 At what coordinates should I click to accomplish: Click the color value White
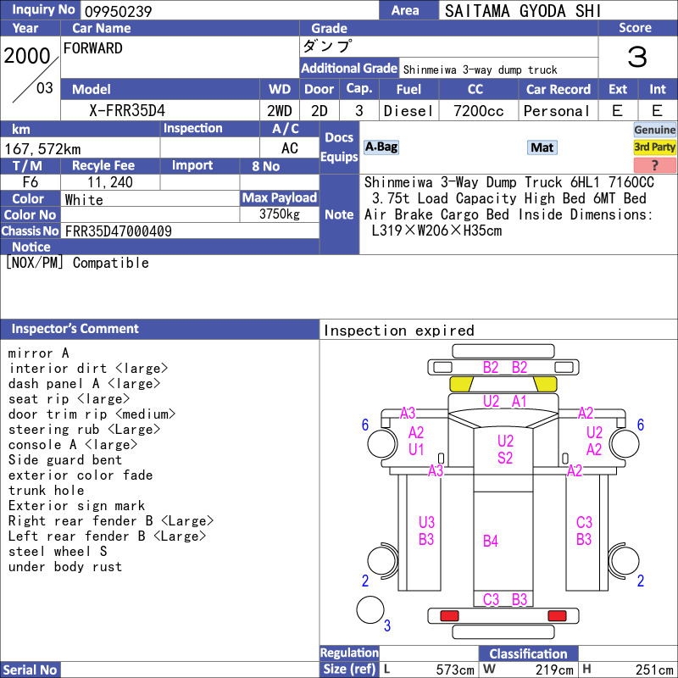(x=84, y=200)
